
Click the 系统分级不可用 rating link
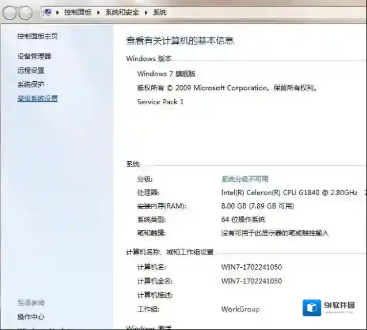[244, 179]
